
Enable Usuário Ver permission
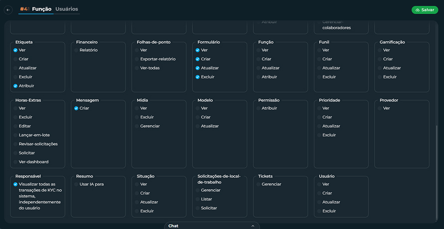(x=319, y=184)
